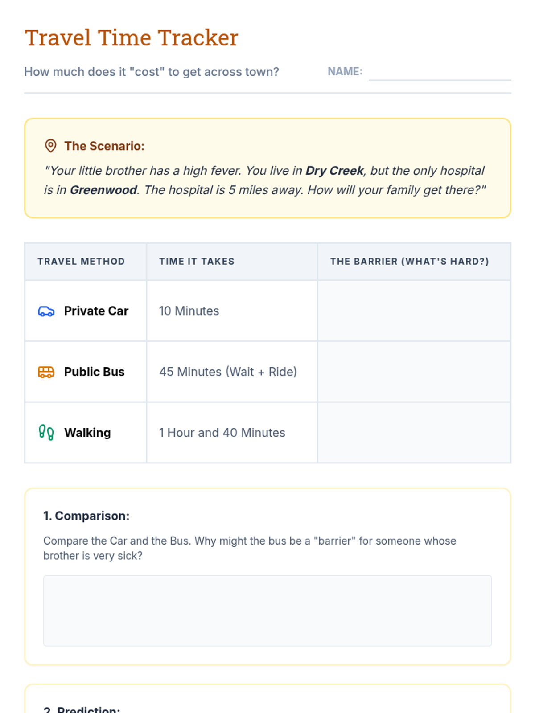Click the barrier cell for Walking
535x713 pixels.
pos(414,433)
